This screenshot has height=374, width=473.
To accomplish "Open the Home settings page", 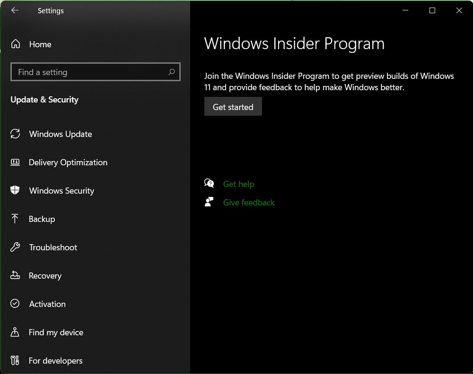I will tap(40, 44).
